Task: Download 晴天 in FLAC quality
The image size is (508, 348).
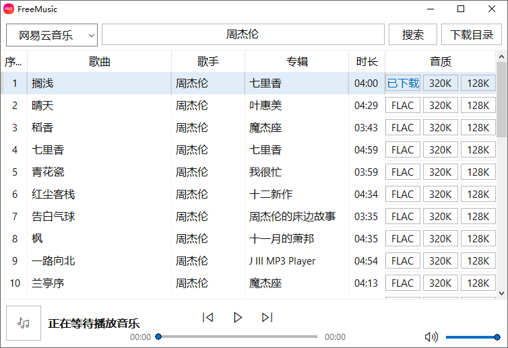Action: (403, 105)
